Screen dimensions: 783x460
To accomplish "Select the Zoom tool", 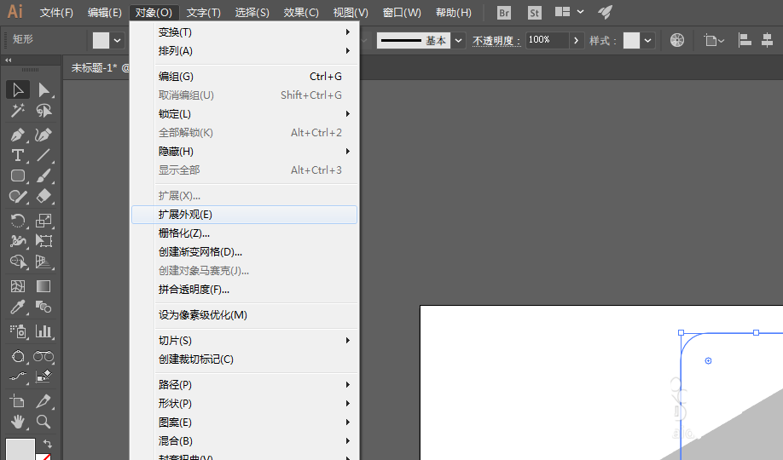I will tap(43, 422).
